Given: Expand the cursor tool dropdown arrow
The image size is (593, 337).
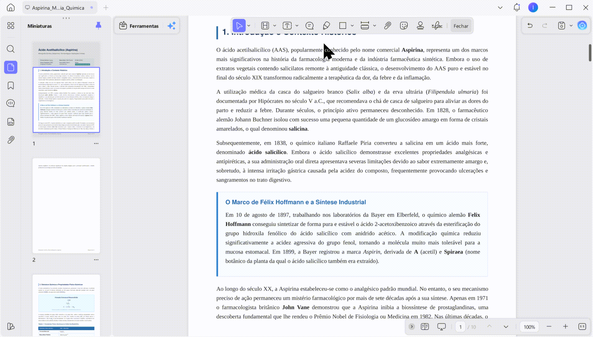Looking at the screenshot, I should click(x=249, y=26).
